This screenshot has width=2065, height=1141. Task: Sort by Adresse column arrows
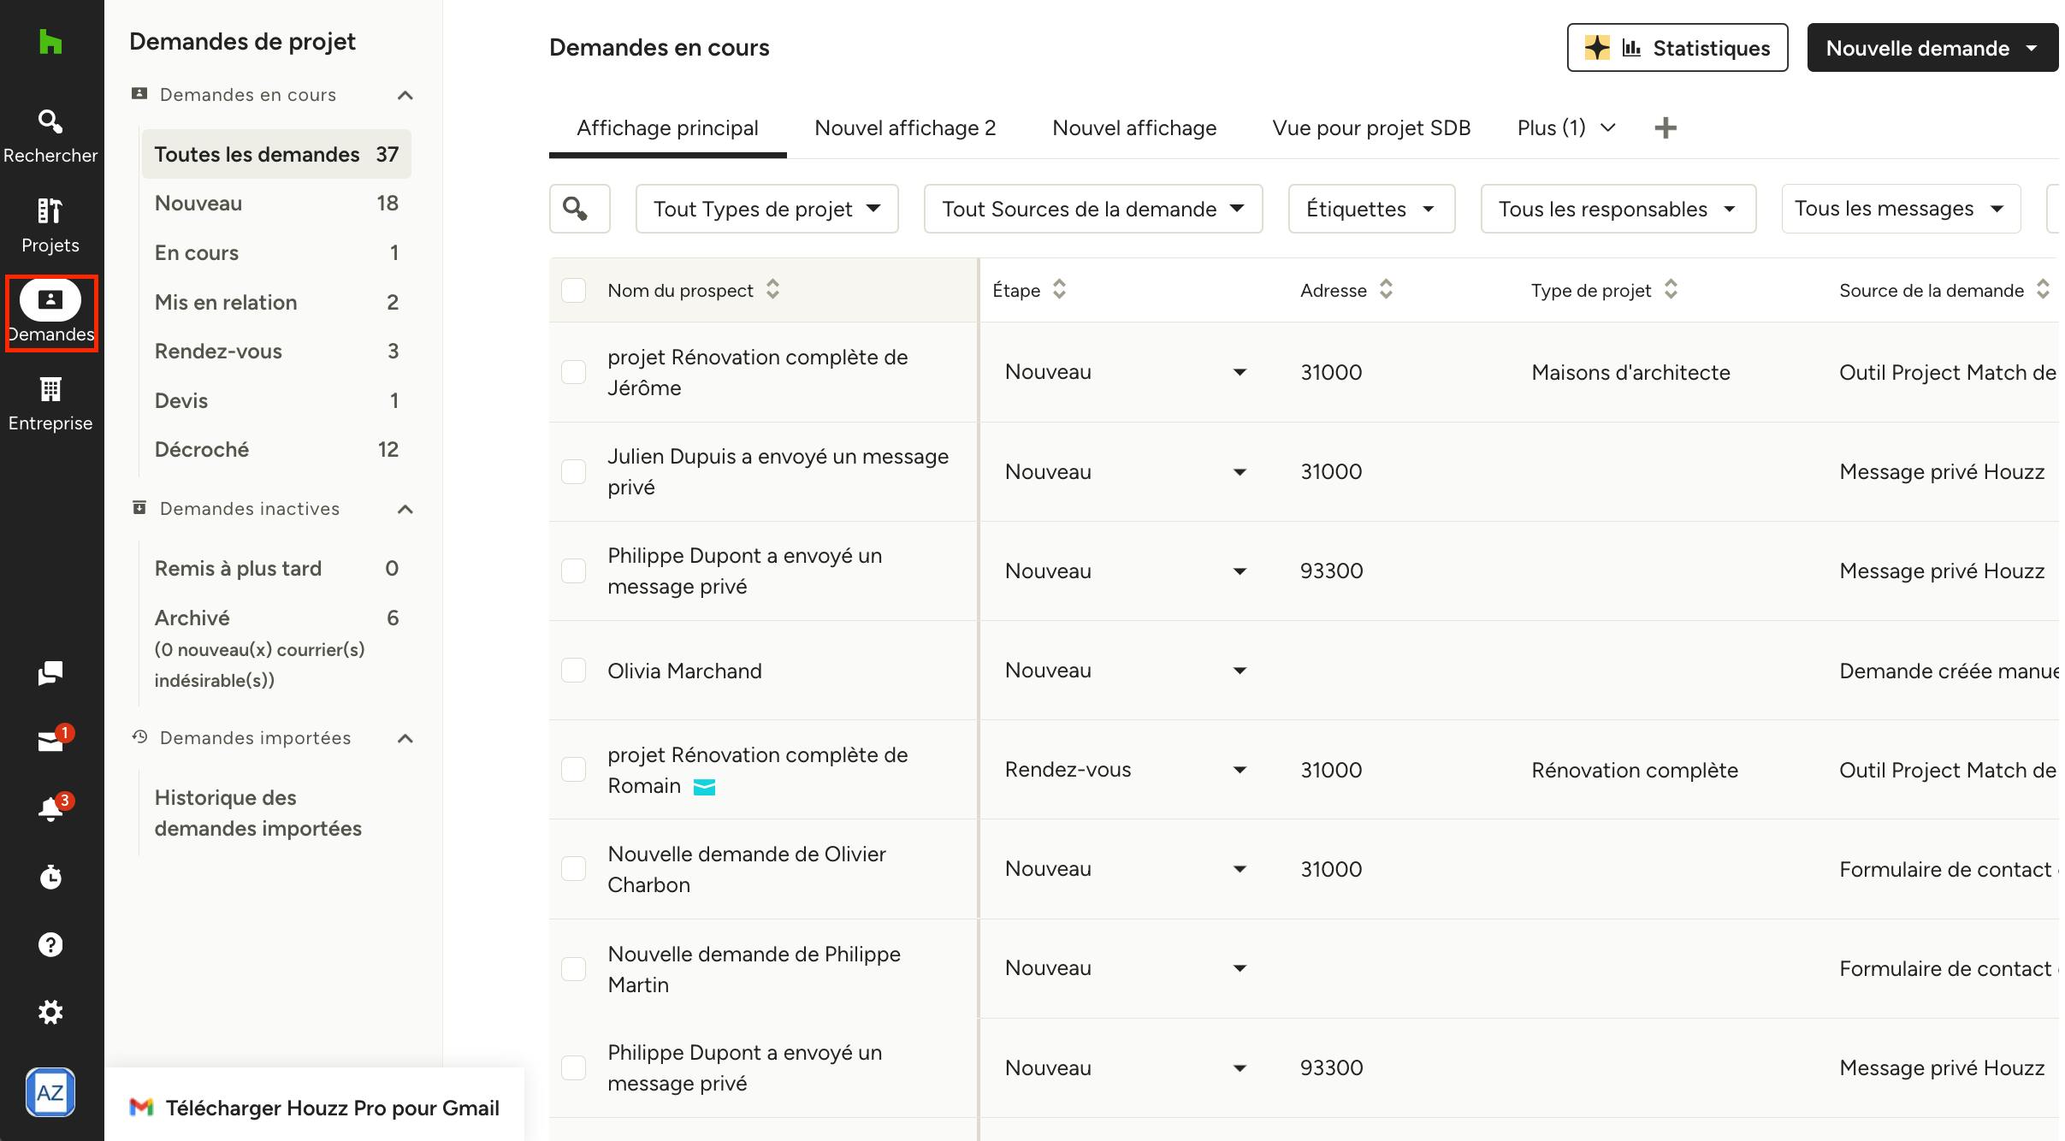[1386, 289]
